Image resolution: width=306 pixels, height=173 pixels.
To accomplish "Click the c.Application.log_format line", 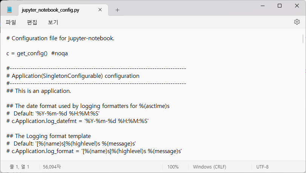I will [94, 151].
